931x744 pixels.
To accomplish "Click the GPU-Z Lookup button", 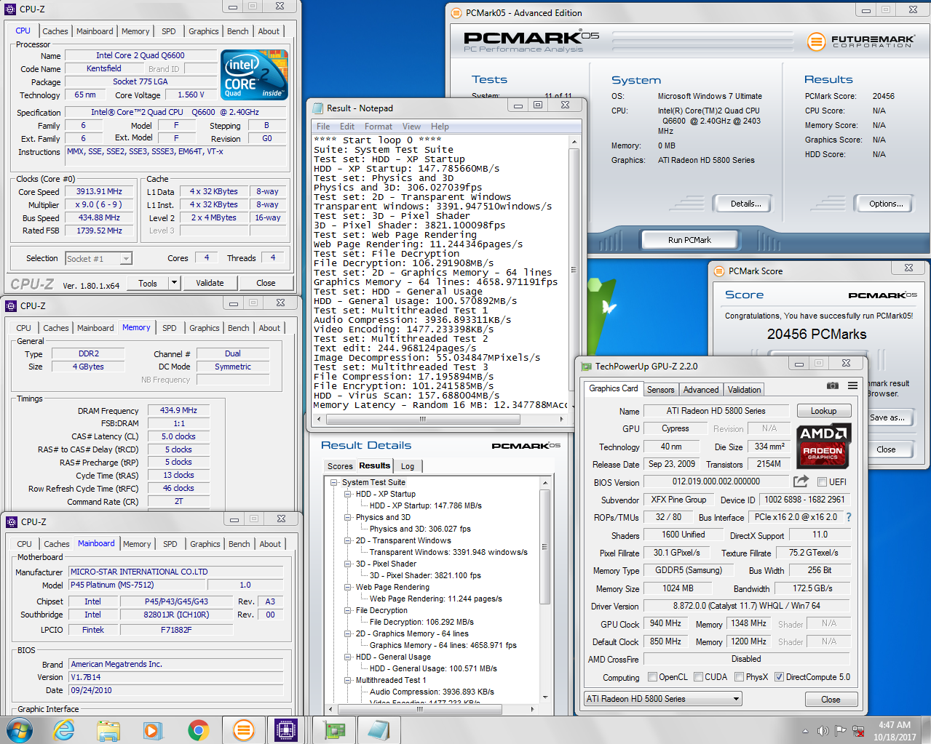I will pos(823,411).
